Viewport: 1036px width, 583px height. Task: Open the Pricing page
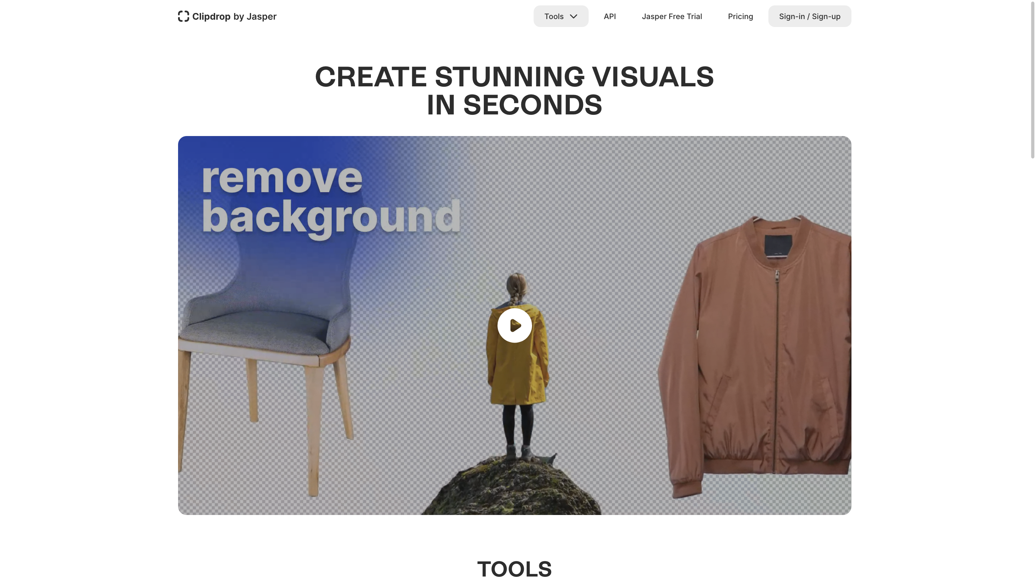(x=740, y=16)
